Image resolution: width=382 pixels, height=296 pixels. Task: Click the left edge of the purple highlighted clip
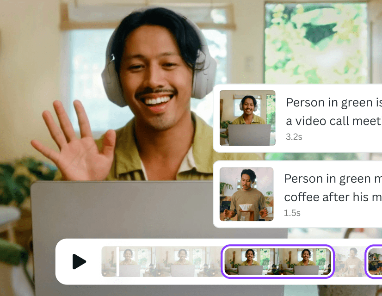pyautogui.click(x=222, y=261)
